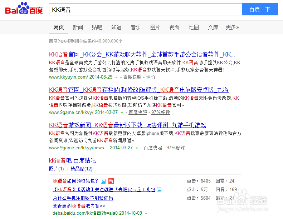The image size is (283, 219).
Task: Click 查看更多kk语音吧内容>>
Action: 79,206
